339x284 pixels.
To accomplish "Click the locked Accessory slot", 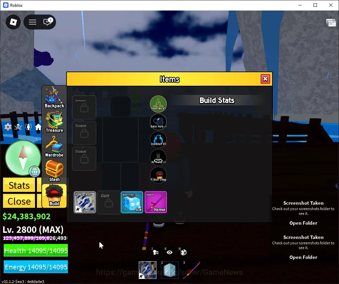I will (84, 107).
